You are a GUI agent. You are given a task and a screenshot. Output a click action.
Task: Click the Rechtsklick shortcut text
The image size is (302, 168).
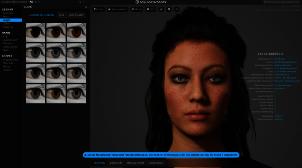point(280,59)
